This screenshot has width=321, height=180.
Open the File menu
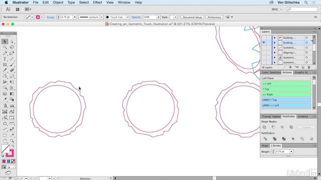(36, 2)
